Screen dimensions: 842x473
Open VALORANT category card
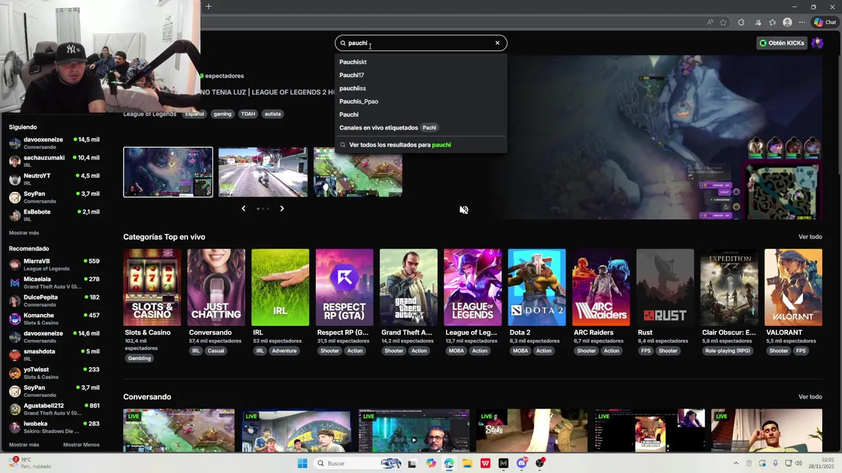coord(793,287)
